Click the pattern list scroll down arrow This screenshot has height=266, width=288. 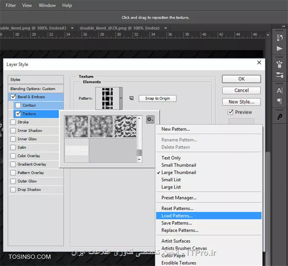139,159
